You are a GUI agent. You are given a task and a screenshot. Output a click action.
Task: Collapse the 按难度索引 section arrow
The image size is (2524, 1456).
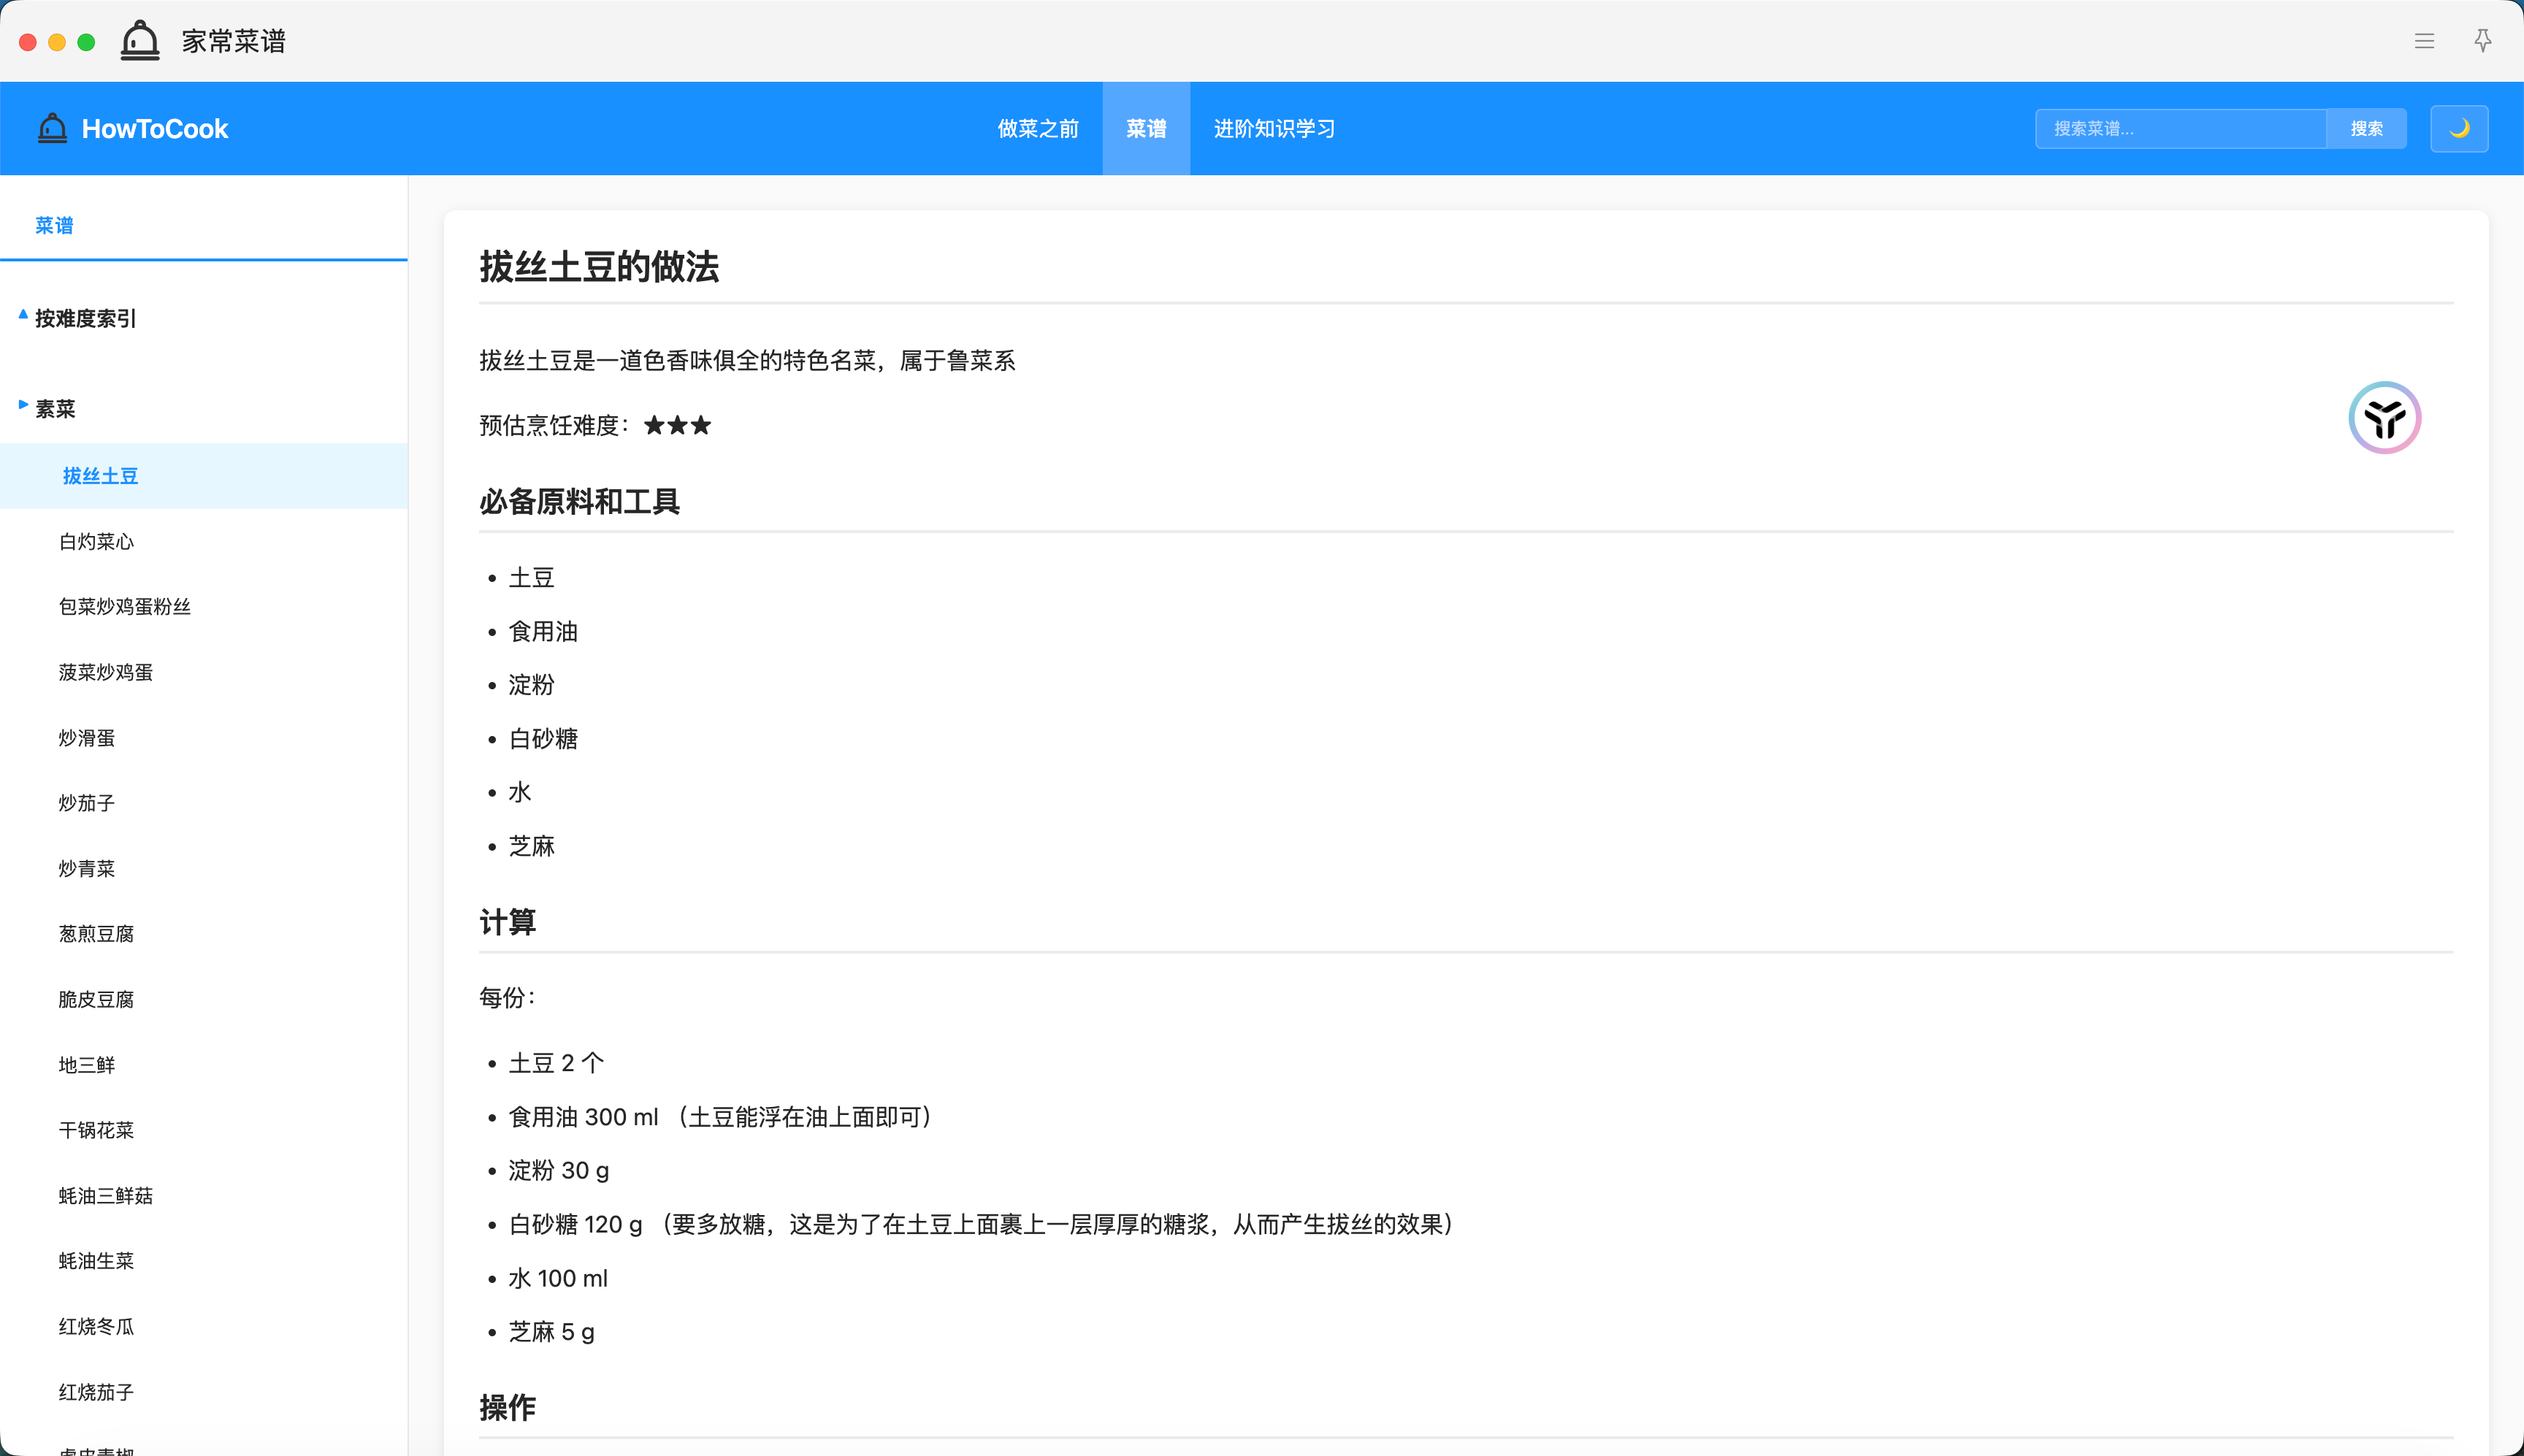[23, 315]
